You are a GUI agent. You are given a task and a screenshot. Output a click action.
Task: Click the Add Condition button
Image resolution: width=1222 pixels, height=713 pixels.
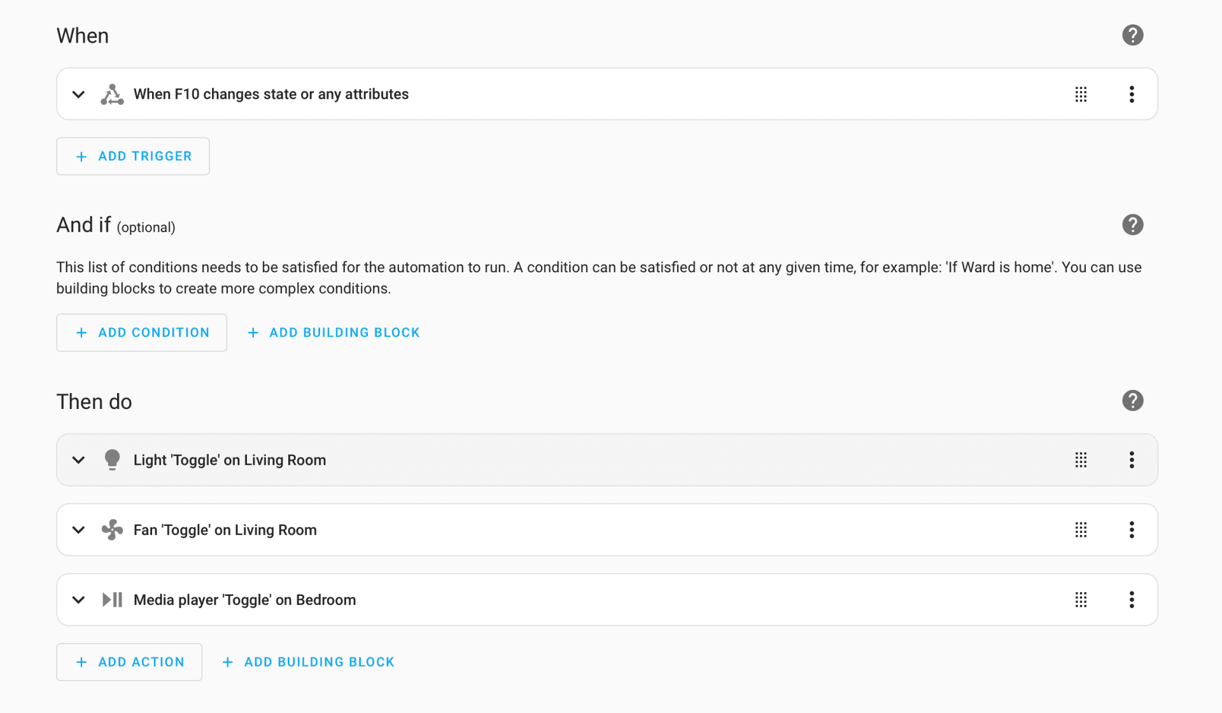[x=141, y=333]
